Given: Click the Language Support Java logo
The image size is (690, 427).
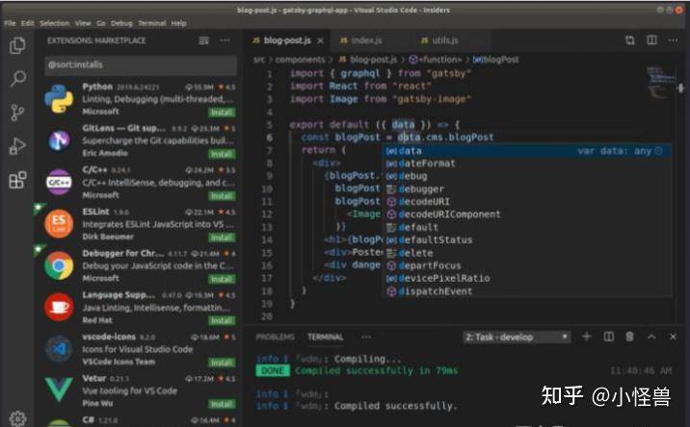Looking at the screenshot, I should pyautogui.click(x=59, y=307).
